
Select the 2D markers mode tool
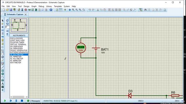pos(3,90)
